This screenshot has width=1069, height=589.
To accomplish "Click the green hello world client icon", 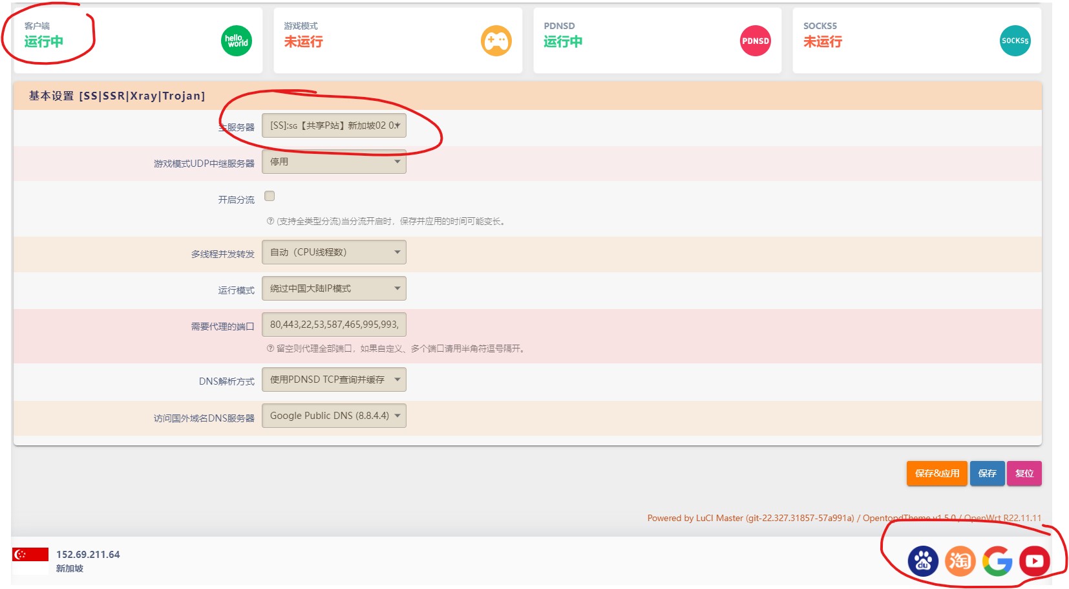I will [237, 41].
